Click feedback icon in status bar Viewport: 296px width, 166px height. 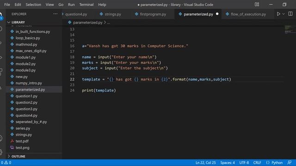[x=290, y=162]
